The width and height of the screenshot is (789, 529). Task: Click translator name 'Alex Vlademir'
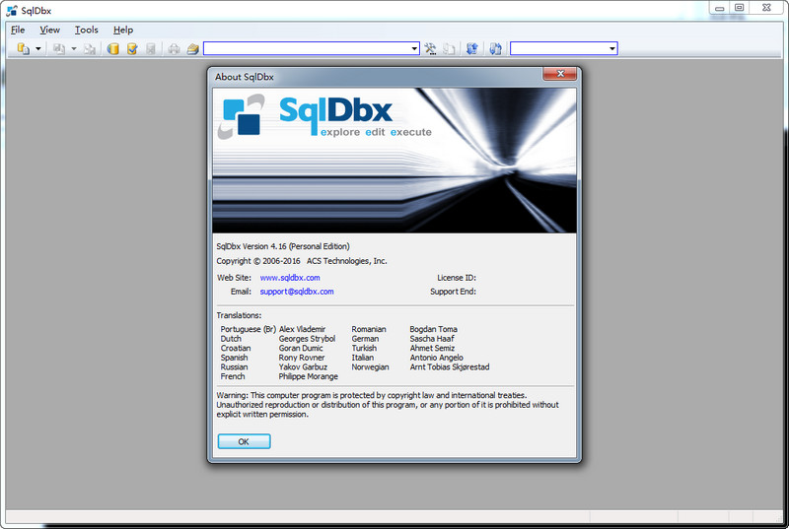(303, 329)
